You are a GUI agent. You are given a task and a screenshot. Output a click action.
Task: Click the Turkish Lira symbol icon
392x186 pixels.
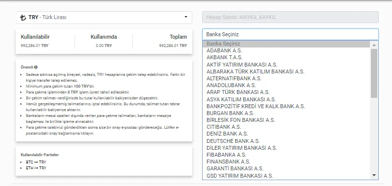tap(23, 18)
